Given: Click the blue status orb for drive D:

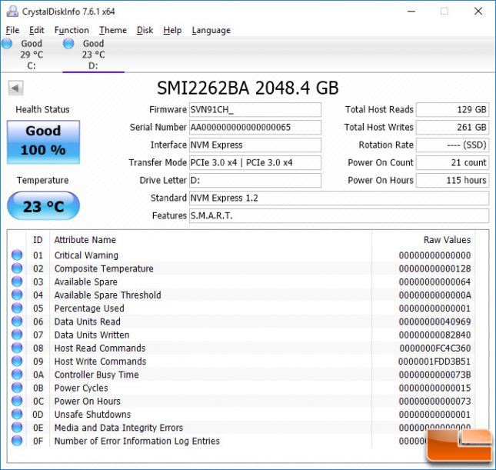Looking at the screenshot, I should (x=68, y=44).
